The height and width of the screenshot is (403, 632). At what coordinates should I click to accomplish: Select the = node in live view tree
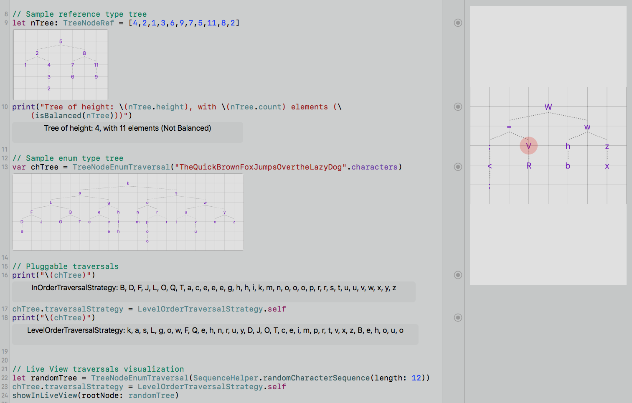coord(509,127)
